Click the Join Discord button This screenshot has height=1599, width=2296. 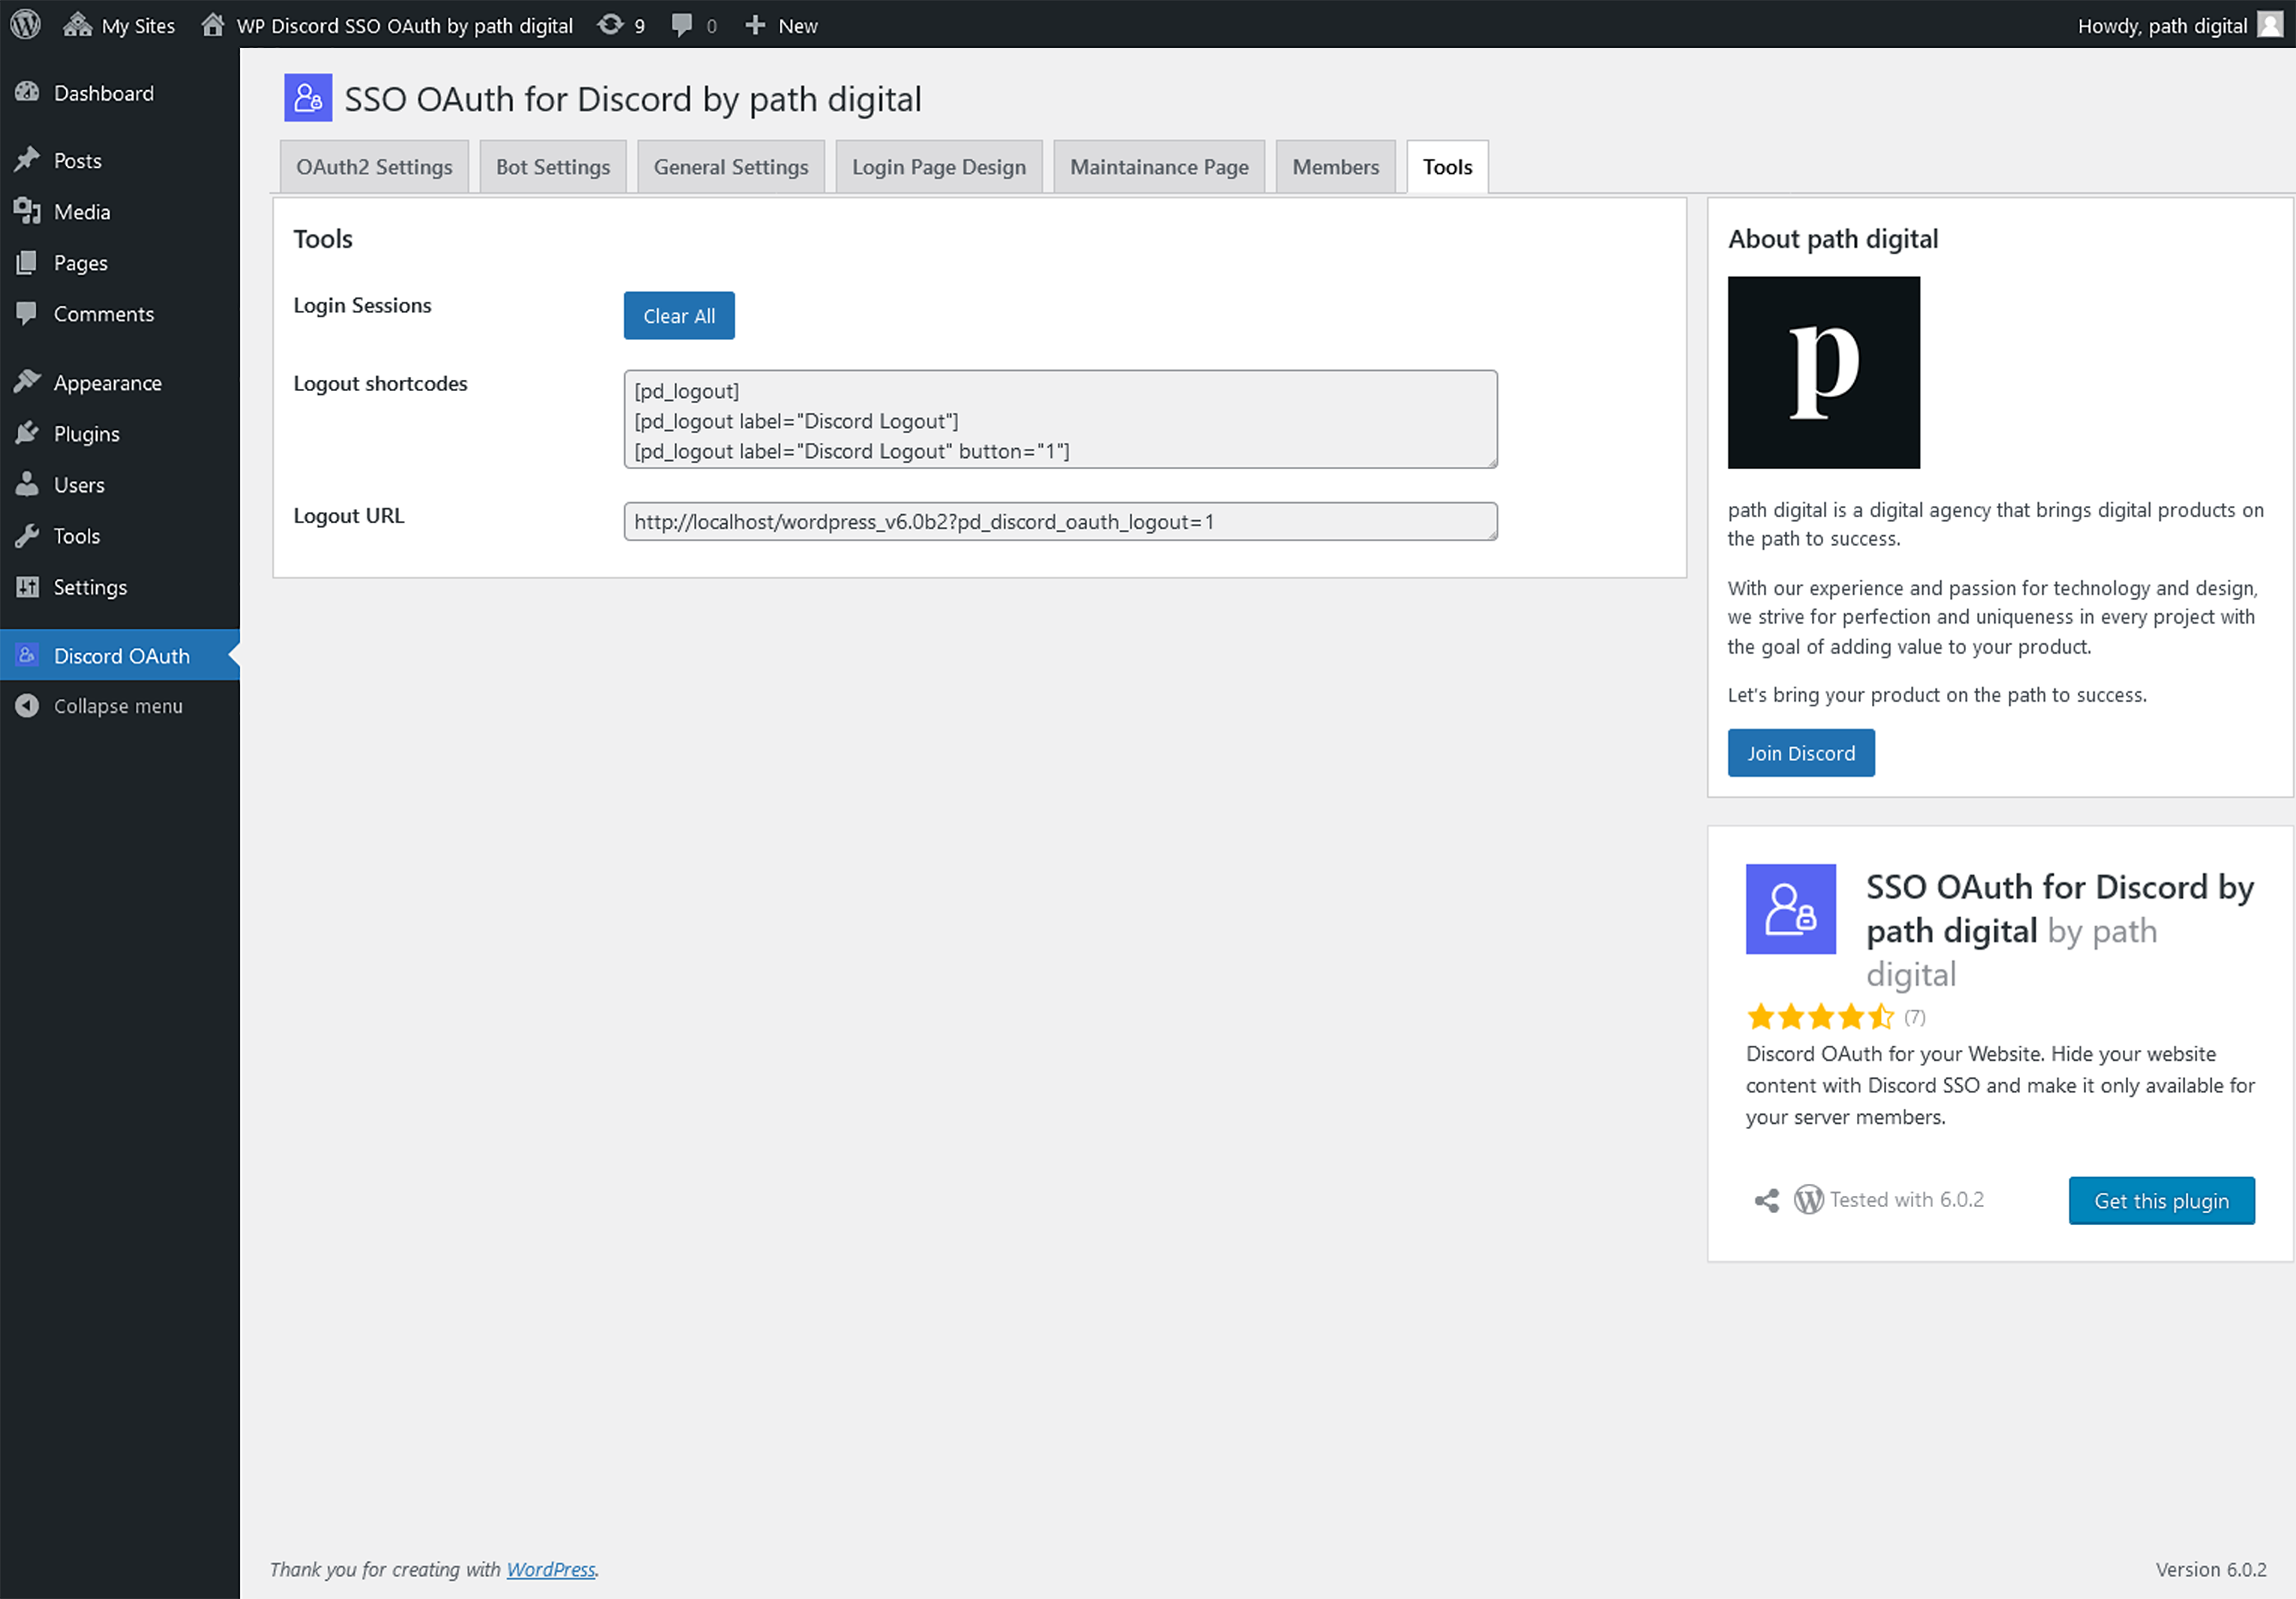(1801, 752)
